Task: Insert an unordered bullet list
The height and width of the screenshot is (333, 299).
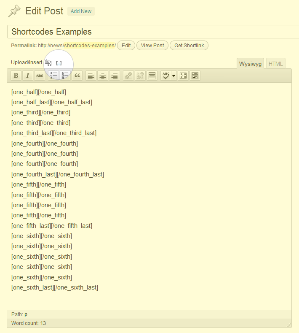Action: pos(53,76)
